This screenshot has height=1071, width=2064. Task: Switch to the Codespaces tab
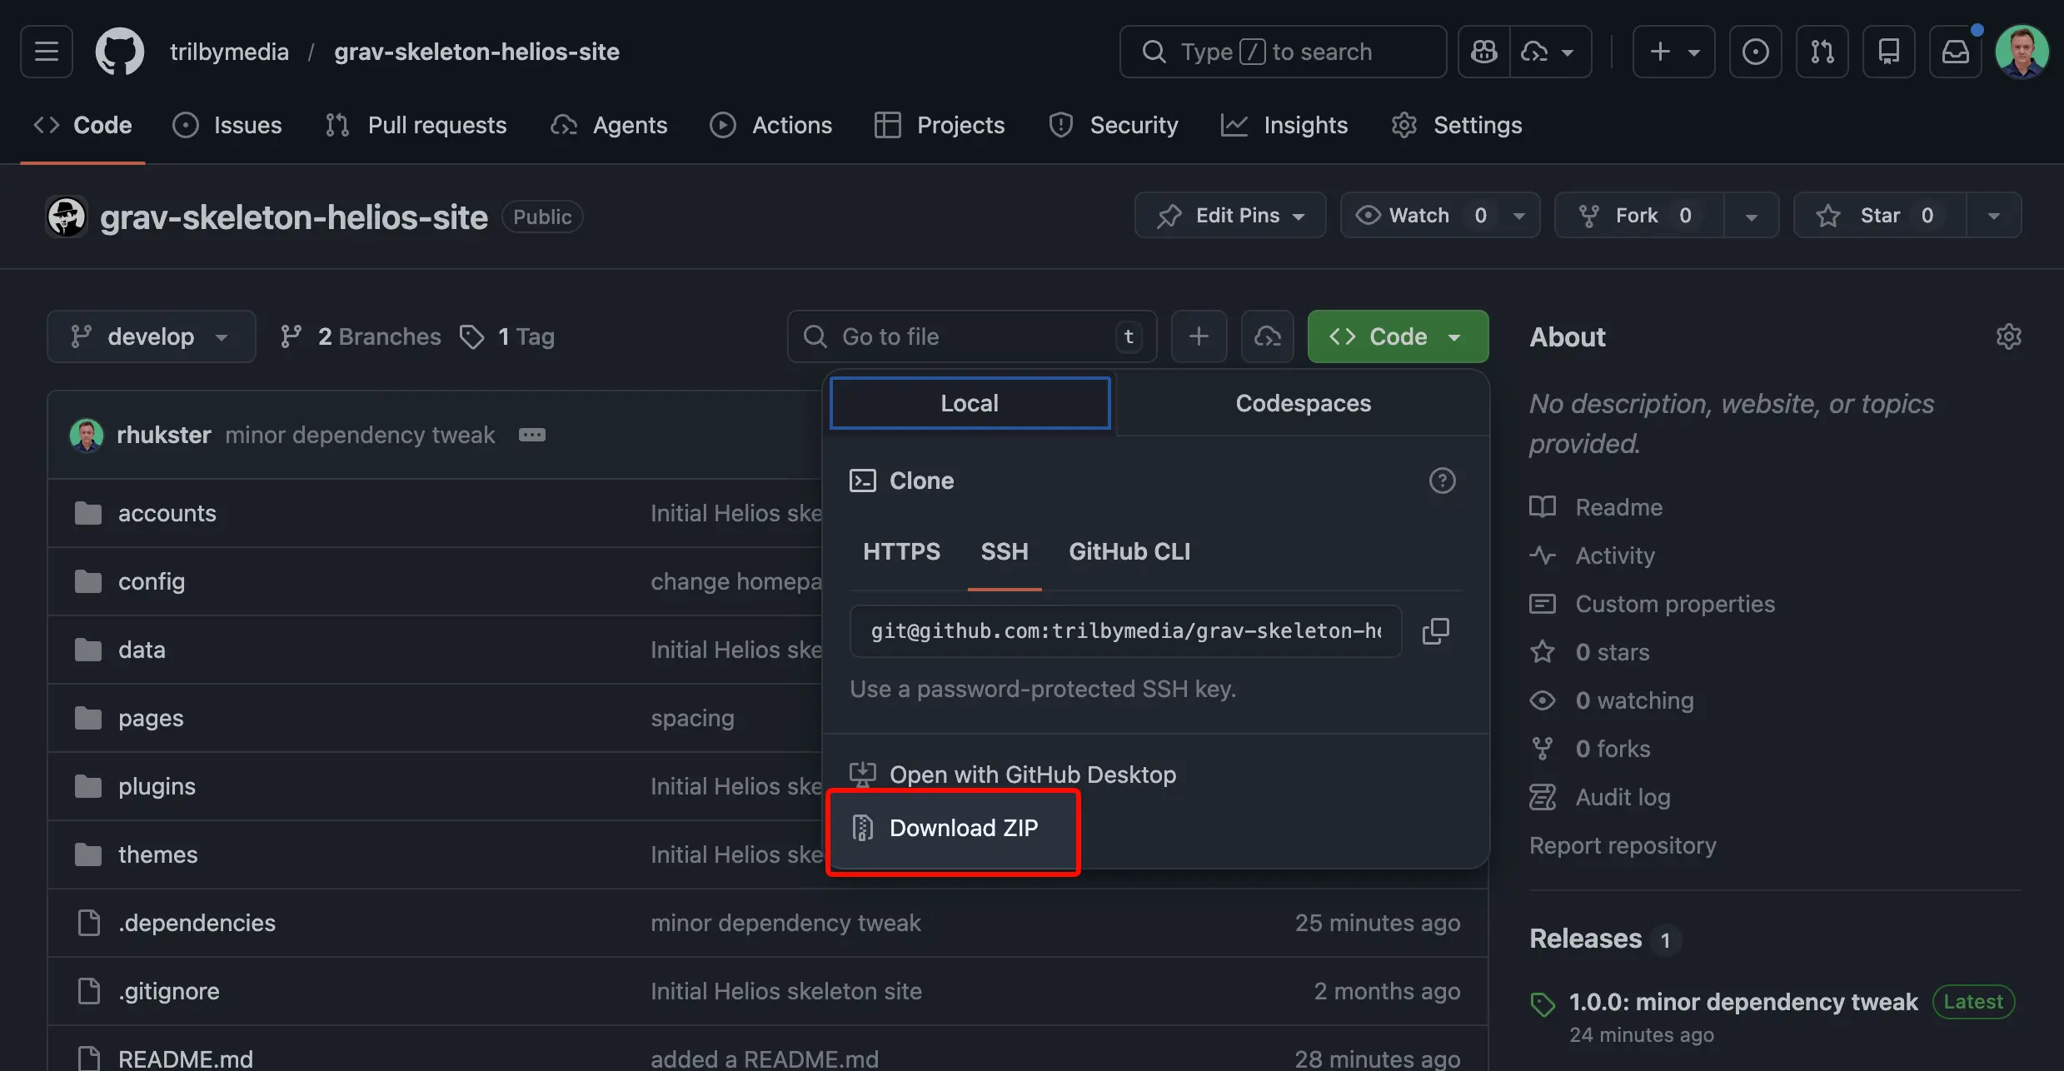pos(1302,403)
